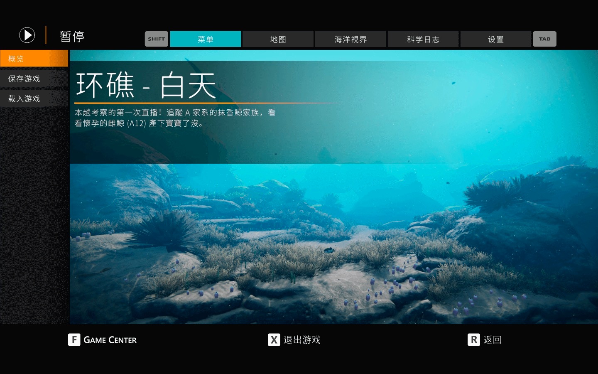This screenshot has height=374, width=598.
Task: Choose 保存游戏 from the sidebar
Action: pos(34,79)
